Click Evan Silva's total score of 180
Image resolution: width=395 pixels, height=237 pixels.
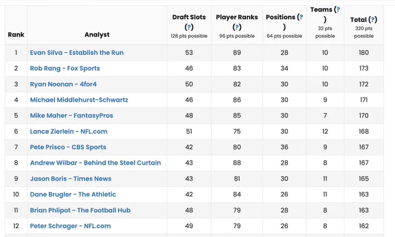tap(364, 53)
